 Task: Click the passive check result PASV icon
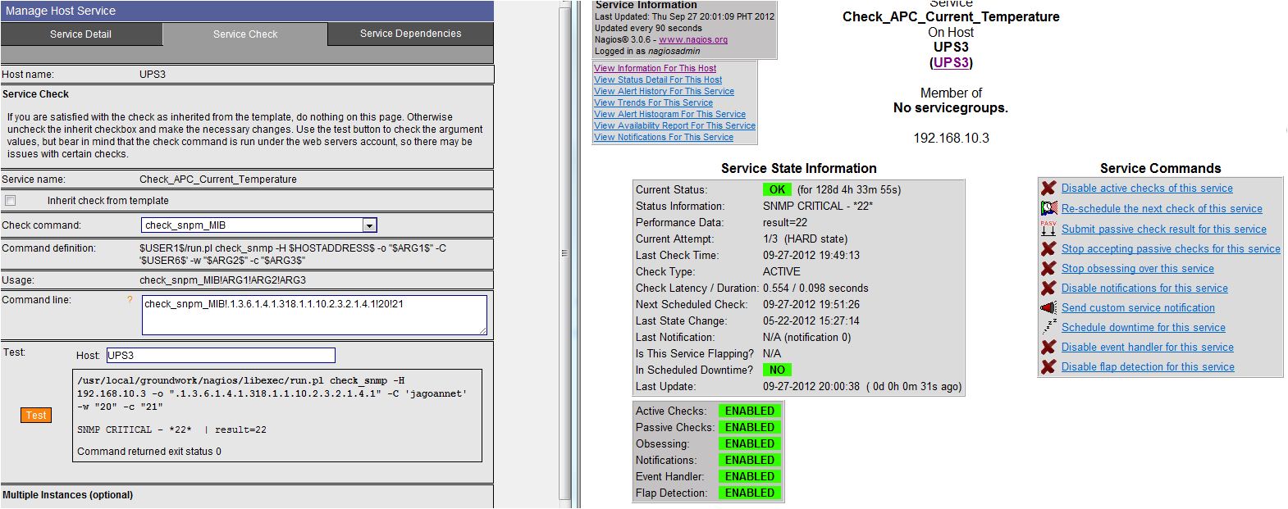click(1048, 229)
